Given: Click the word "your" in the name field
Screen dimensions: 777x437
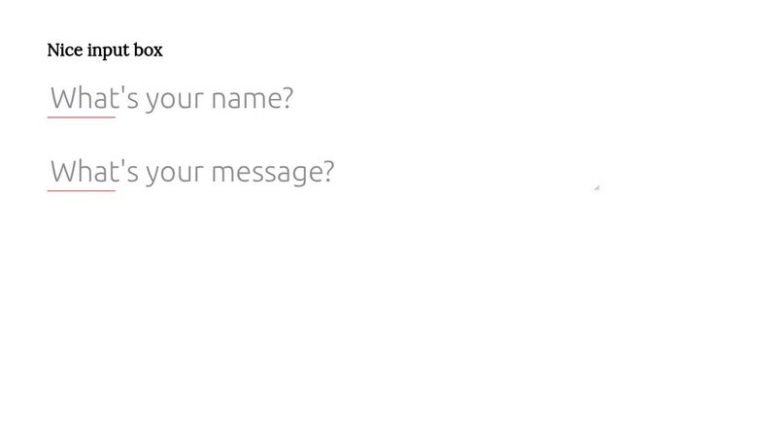Looking at the screenshot, I should coord(175,101).
